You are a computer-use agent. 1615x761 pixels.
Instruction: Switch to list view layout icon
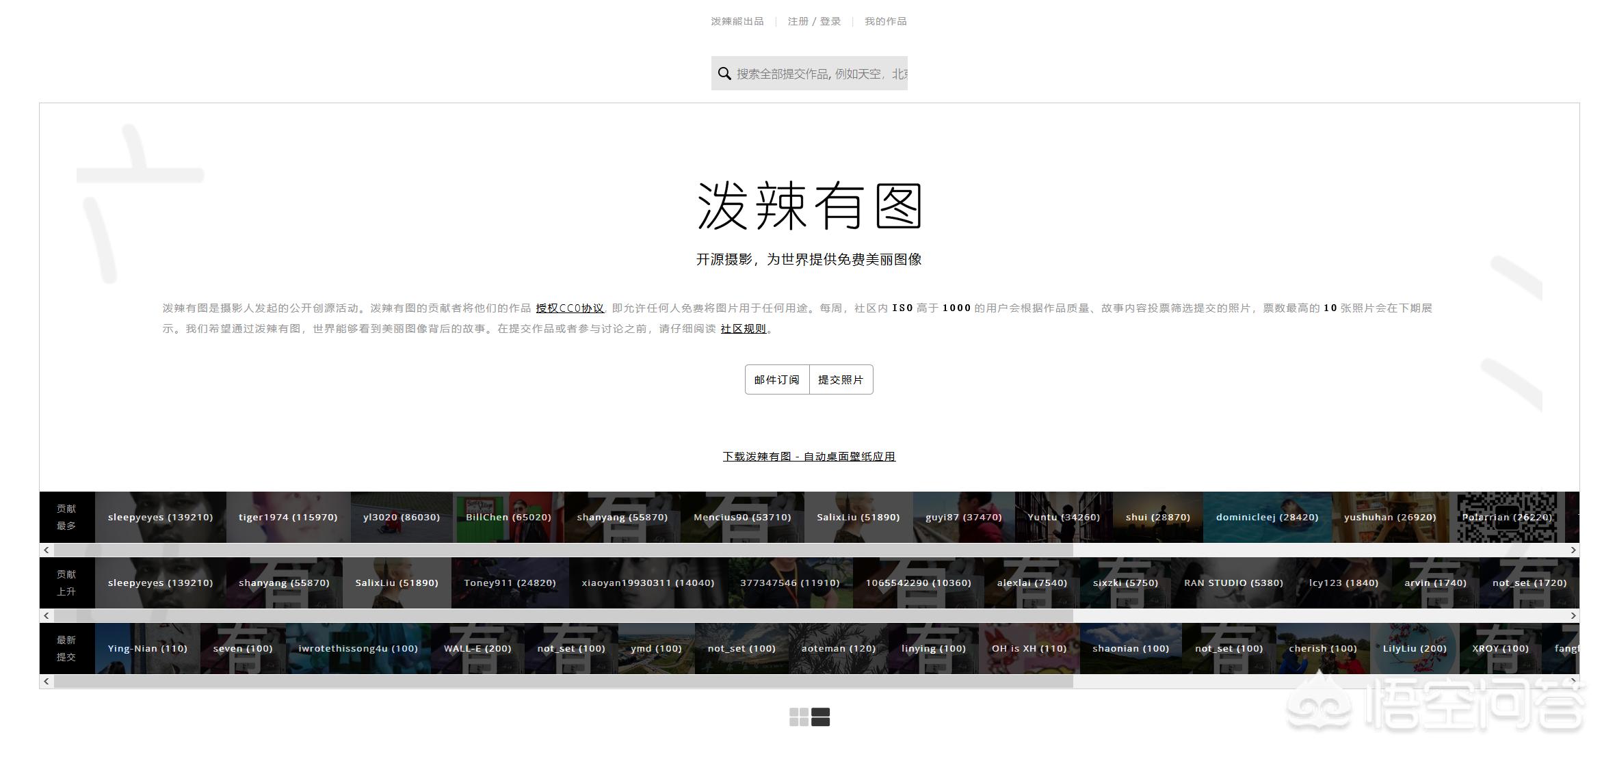820,718
